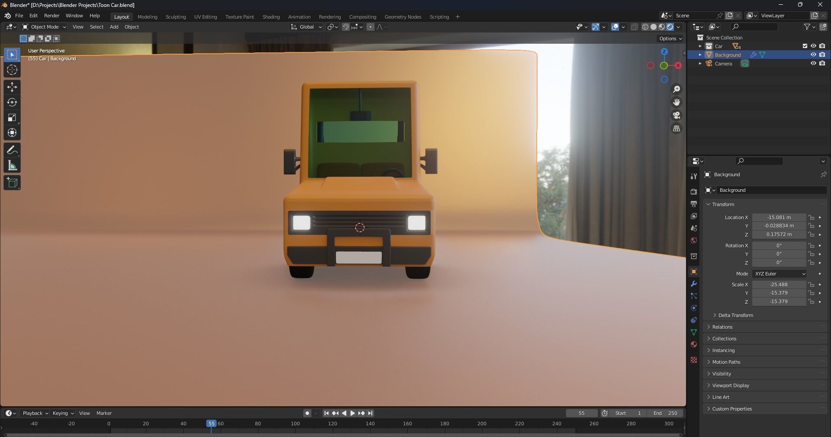The height and width of the screenshot is (437, 831).
Task: Open Material Properties (sphere icon)
Action: point(693,344)
